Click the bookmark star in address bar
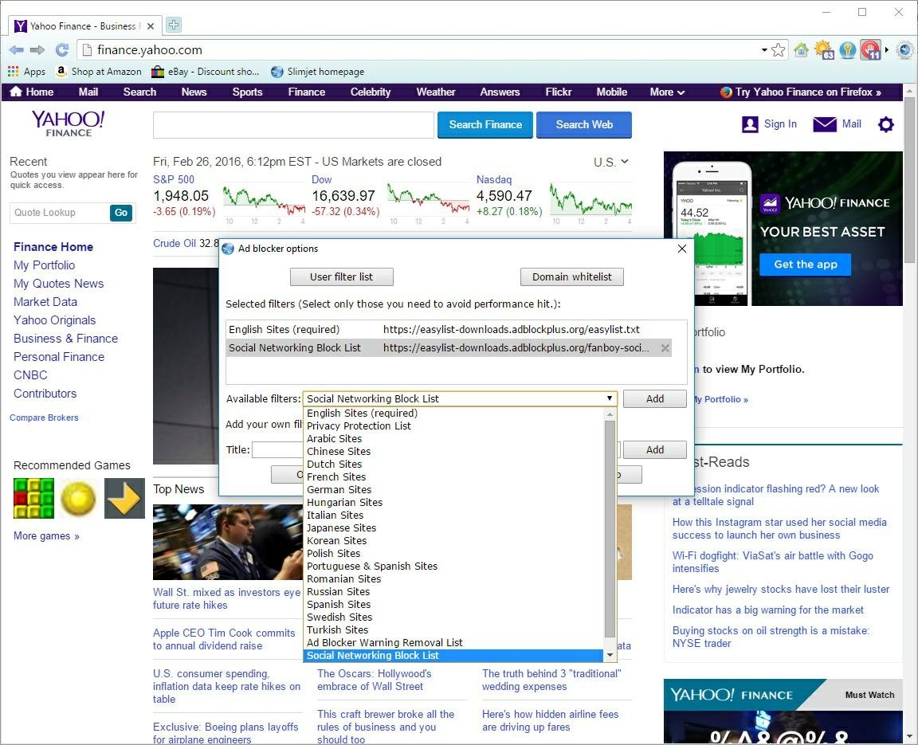The image size is (918, 745). point(779,50)
